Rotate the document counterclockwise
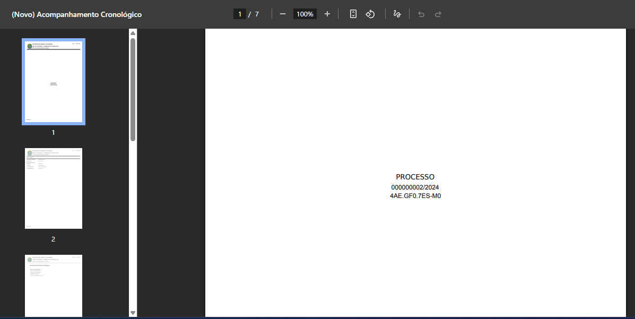Viewport: 635px width, 319px height. coord(370,14)
